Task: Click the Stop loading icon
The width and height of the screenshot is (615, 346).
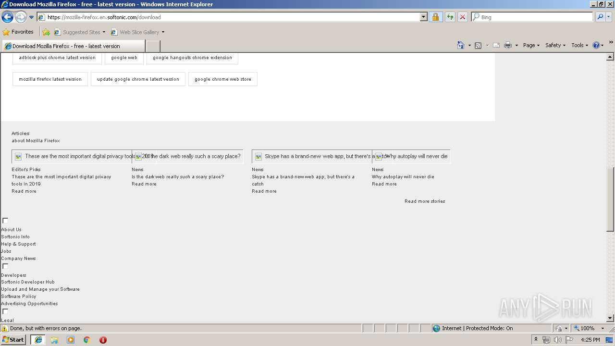Action: tap(462, 17)
